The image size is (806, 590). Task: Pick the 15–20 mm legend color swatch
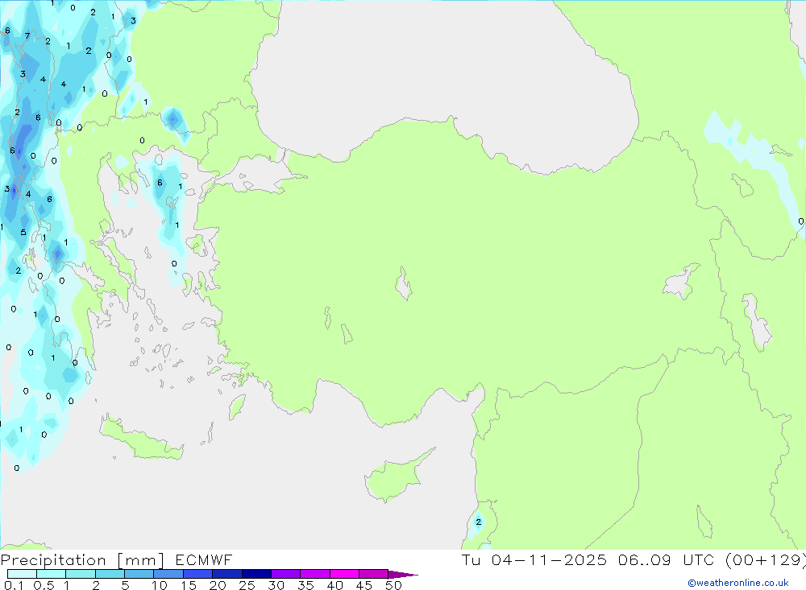point(198,574)
